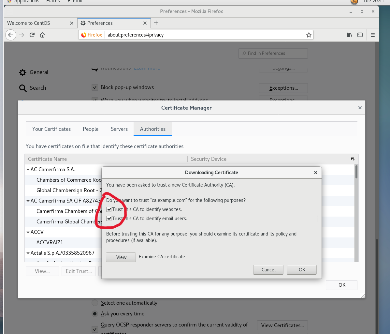This screenshot has height=334, width=390.
Task: Close the Certificate Manager dialog
Action: pyautogui.click(x=360, y=108)
